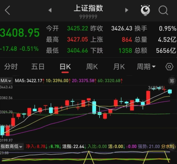Tap the 净入:8.78 indicator value
177x164 pixels.
pos(35,147)
